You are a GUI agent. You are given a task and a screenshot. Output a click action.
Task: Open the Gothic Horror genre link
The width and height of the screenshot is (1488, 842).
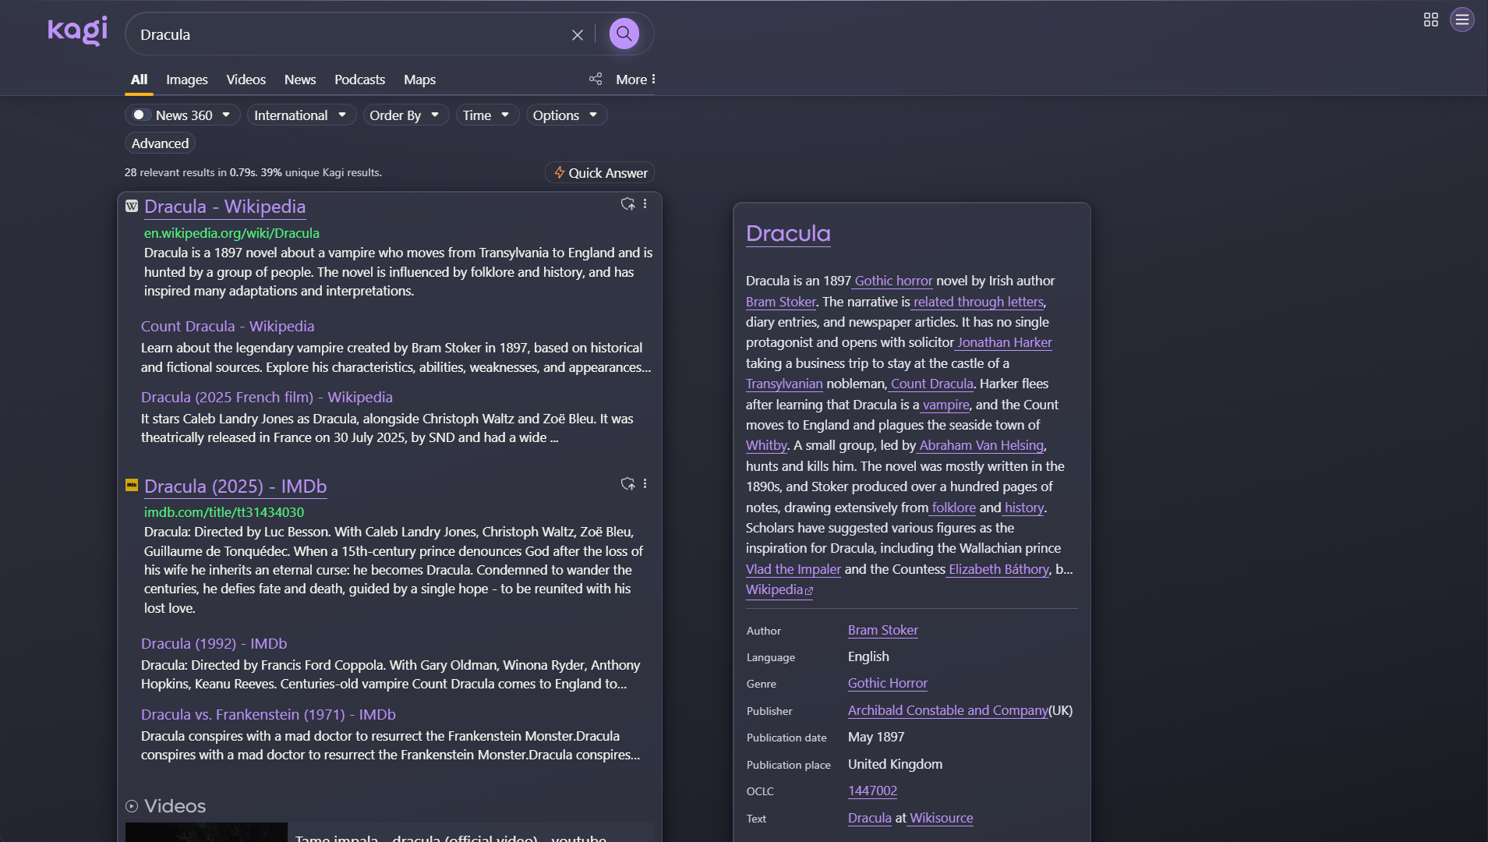pyautogui.click(x=888, y=683)
